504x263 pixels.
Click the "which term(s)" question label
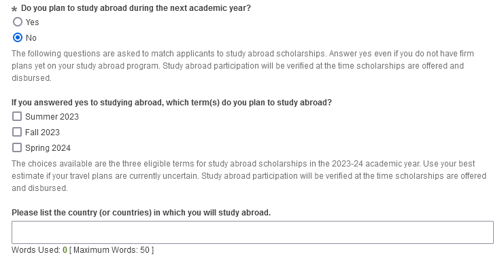pos(171,103)
